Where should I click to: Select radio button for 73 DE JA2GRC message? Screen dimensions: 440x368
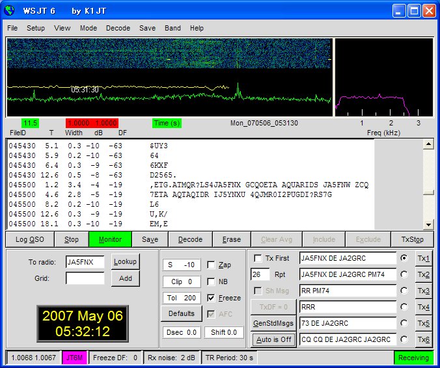point(404,323)
